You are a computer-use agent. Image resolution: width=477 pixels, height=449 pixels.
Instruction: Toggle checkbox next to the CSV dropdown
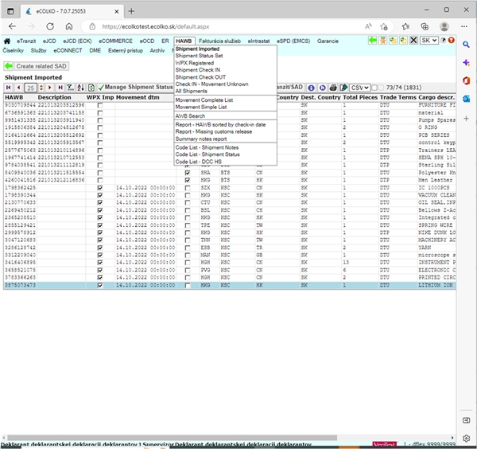click(x=374, y=88)
